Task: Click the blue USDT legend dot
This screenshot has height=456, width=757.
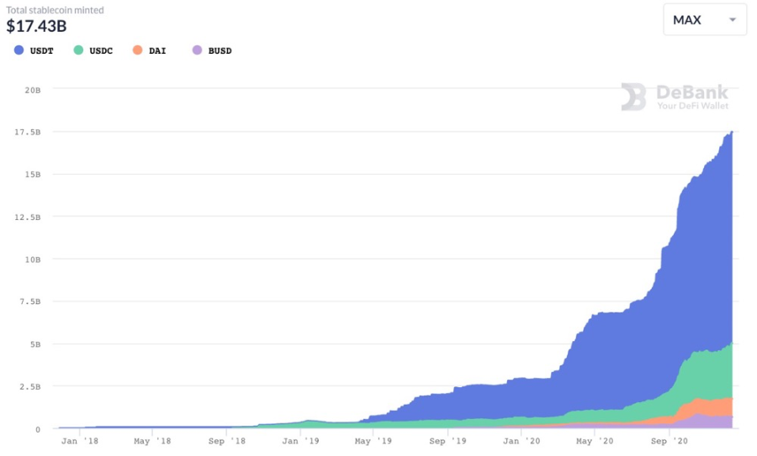Action: coord(19,50)
